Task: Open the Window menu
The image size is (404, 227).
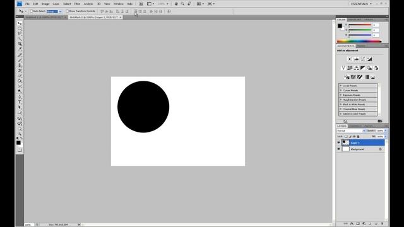Action: (119, 4)
